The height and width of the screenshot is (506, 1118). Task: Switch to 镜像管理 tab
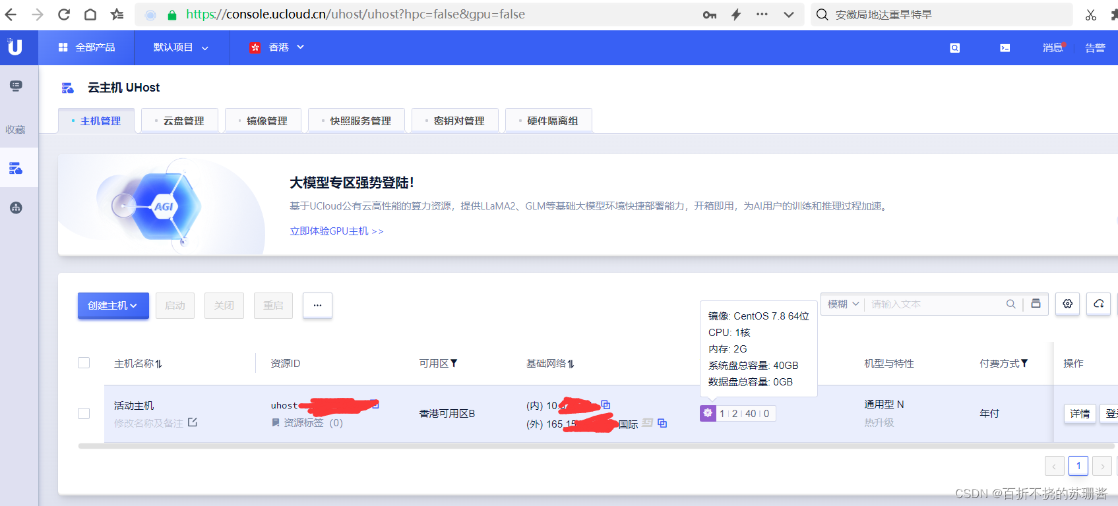point(263,121)
